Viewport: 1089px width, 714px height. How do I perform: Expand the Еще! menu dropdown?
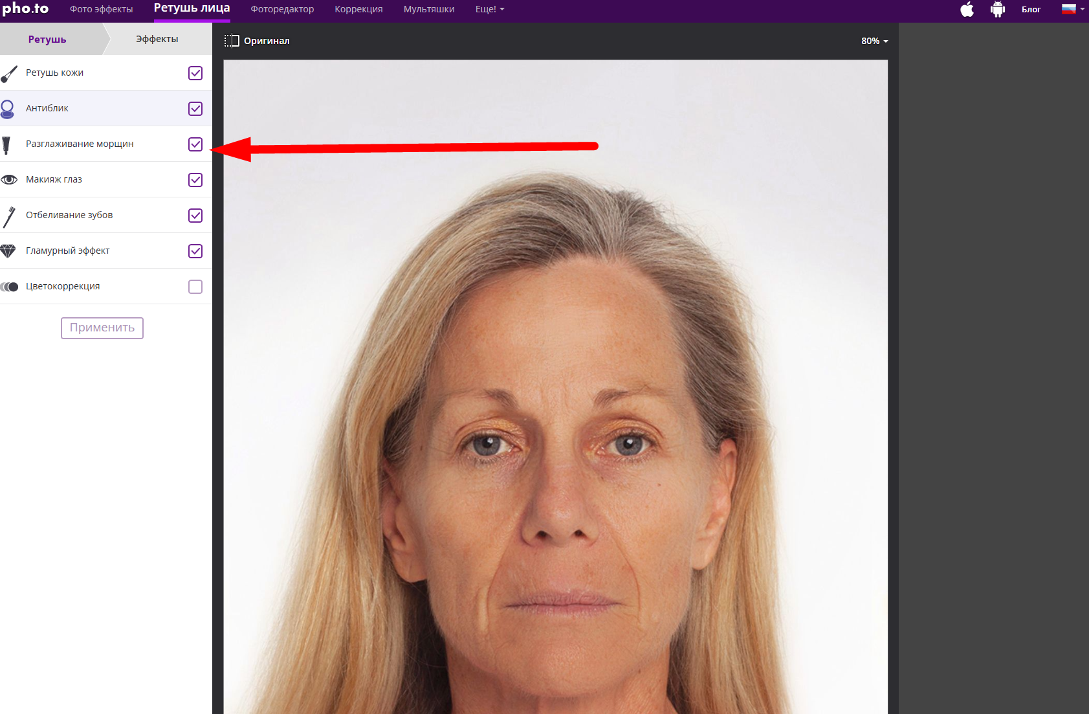click(x=489, y=9)
